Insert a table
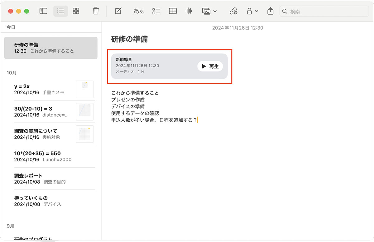374x242 pixels. coord(173,11)
